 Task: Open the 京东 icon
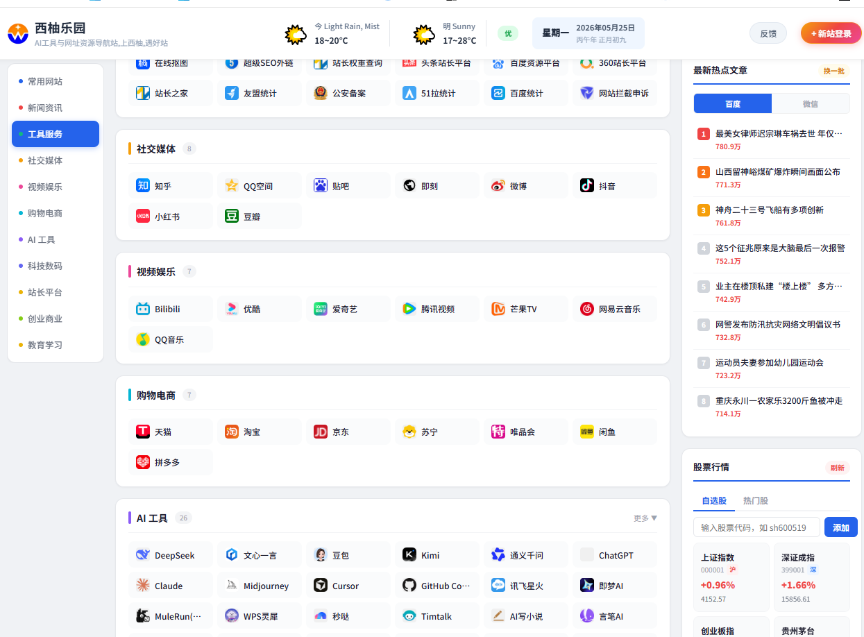click(321, 432)
